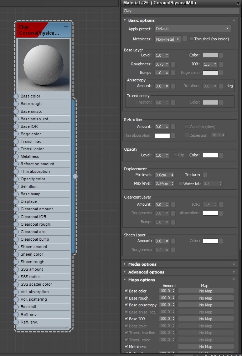The image size is (242, 356).
Task: Uncheck the Base anisotropy map checkbox
Action: coord(127,305)
